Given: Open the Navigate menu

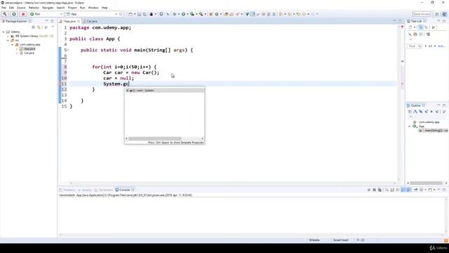Looking at the screenshot, I should click(48, 8).
